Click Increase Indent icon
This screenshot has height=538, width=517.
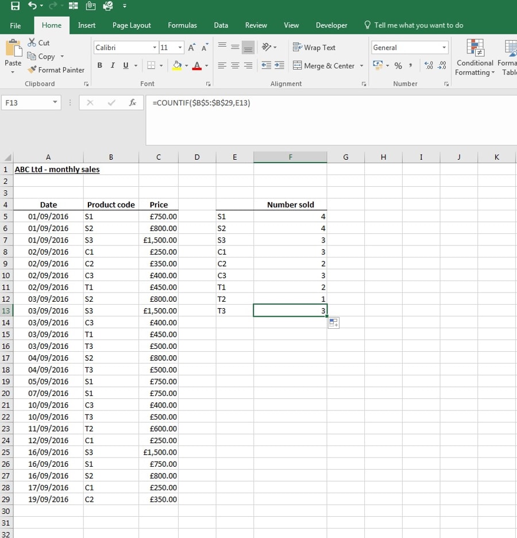click(x=279, y=65)
